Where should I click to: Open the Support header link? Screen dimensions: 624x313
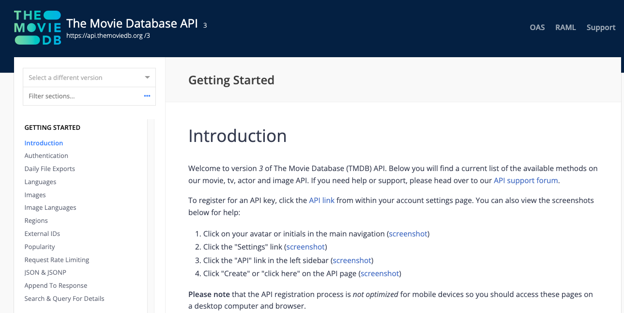click(x=601, y=27)
